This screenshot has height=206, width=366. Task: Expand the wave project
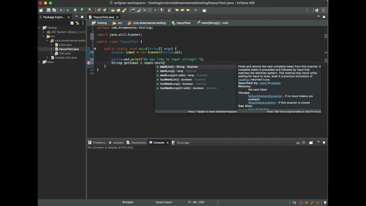(x=39, y=62)
